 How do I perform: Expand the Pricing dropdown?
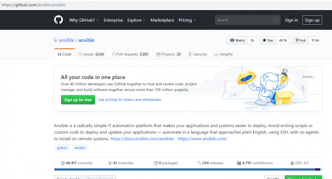click(x=187, y=20)
